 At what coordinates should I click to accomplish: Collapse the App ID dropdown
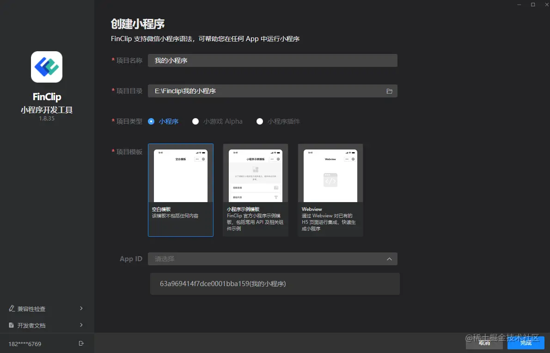point(389,259)
